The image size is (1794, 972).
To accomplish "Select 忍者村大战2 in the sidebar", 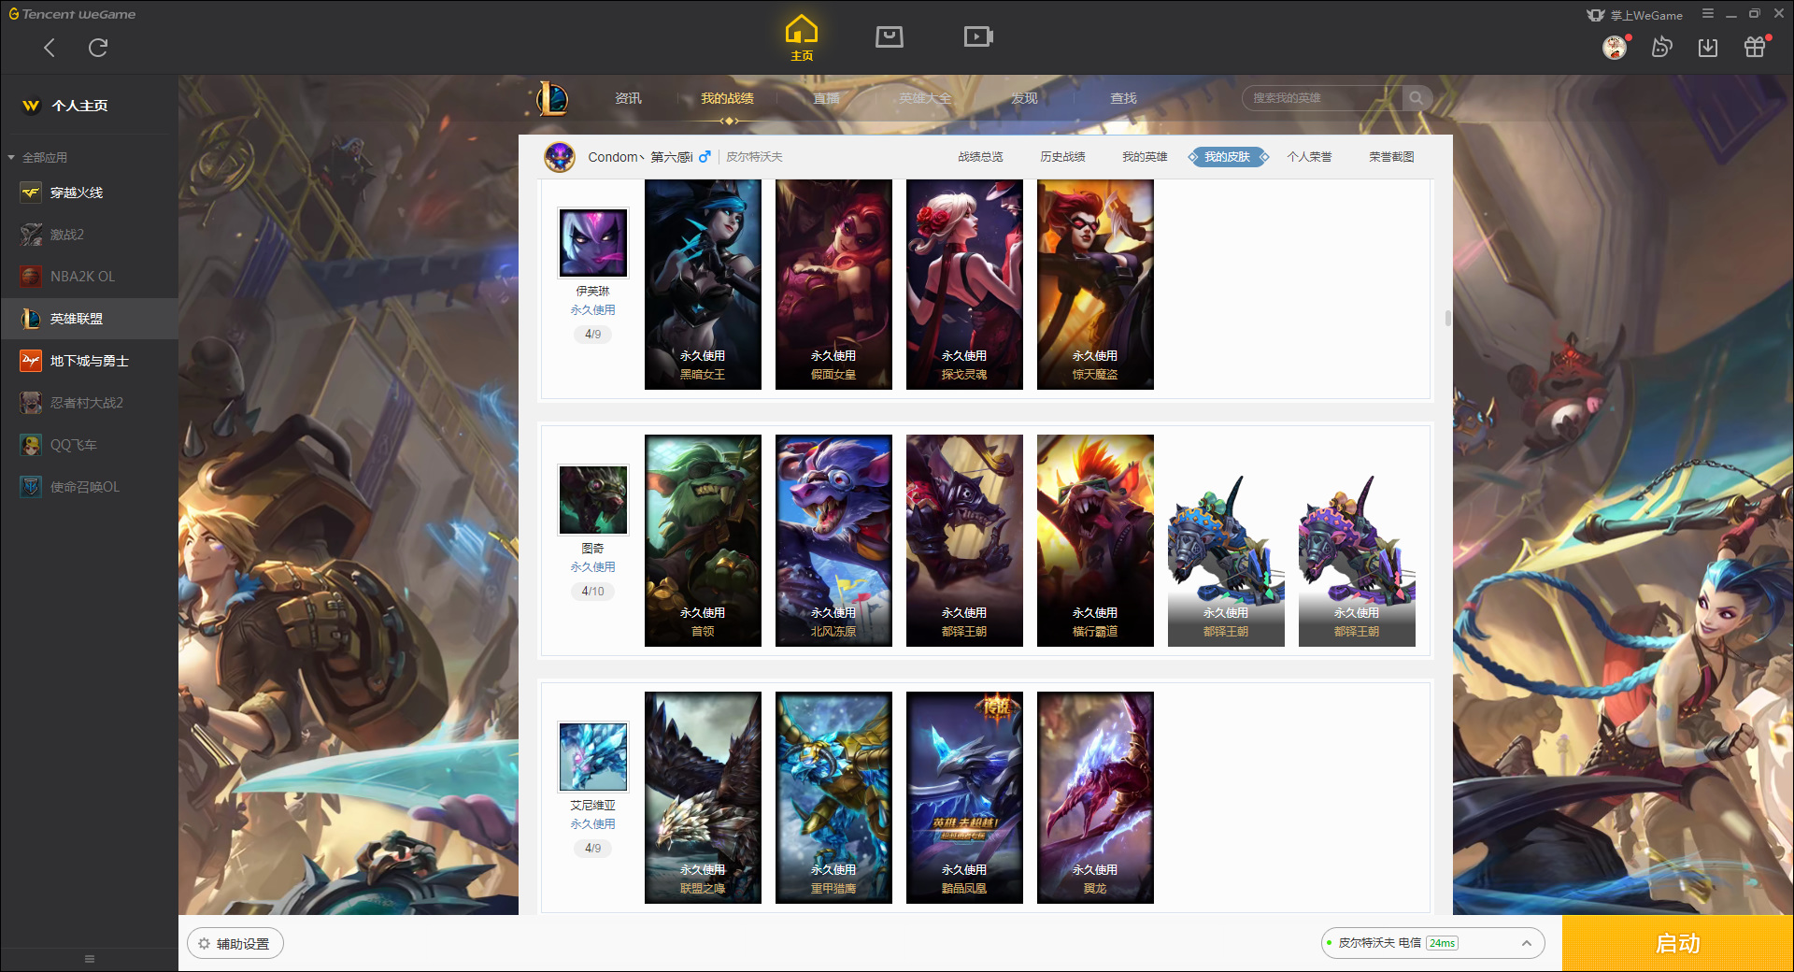I will coord(89,403).
